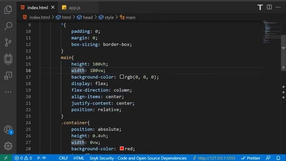Screen dimensions: 286x161
Task: Open color picker for rgb(0, 0, 0) swatch
Action: [x=122, y=76]
